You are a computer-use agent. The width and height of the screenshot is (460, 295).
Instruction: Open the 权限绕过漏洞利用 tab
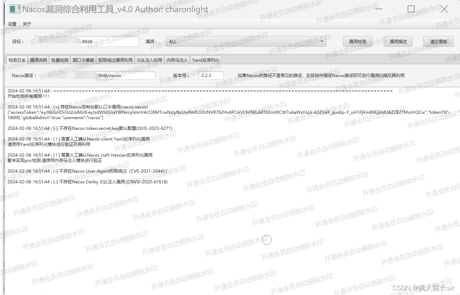[115, 60]
